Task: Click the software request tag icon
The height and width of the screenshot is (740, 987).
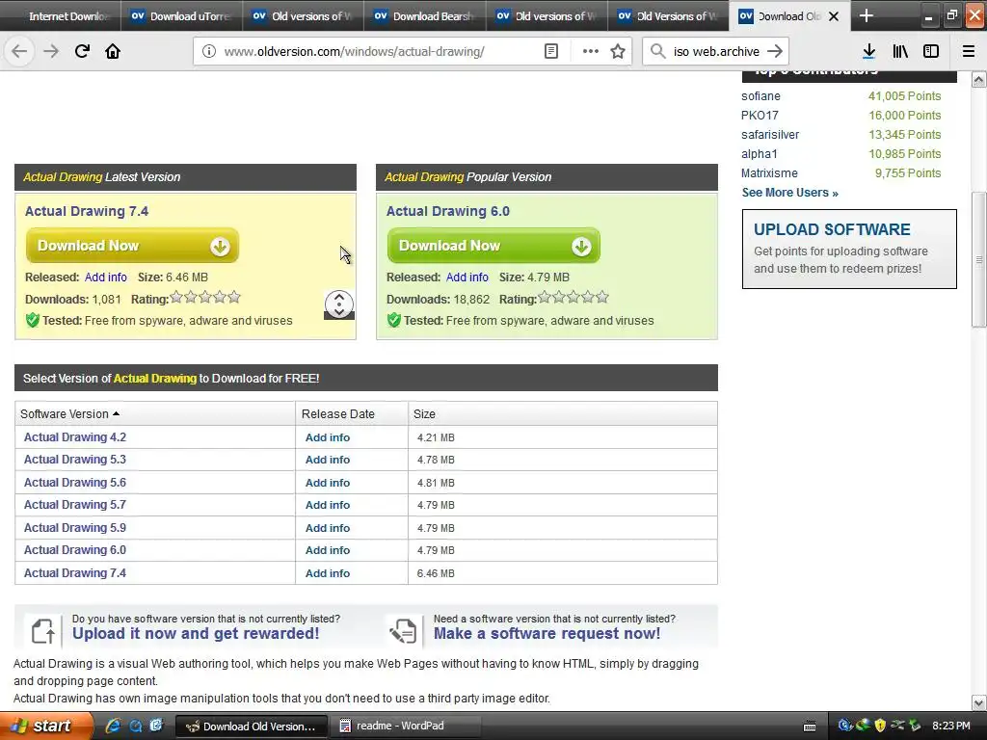Action: click(403, 630)
